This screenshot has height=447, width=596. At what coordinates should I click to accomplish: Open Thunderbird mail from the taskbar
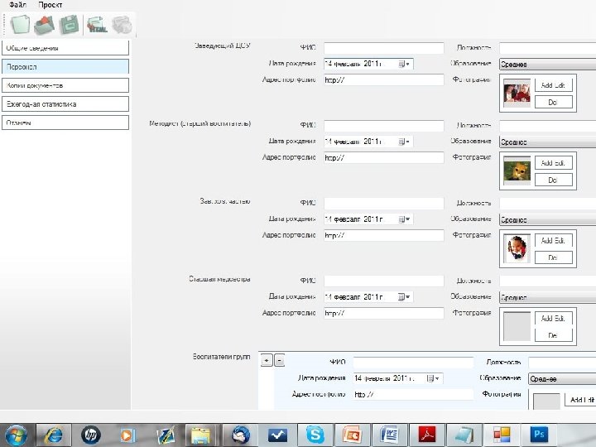[x=240, y=435]
